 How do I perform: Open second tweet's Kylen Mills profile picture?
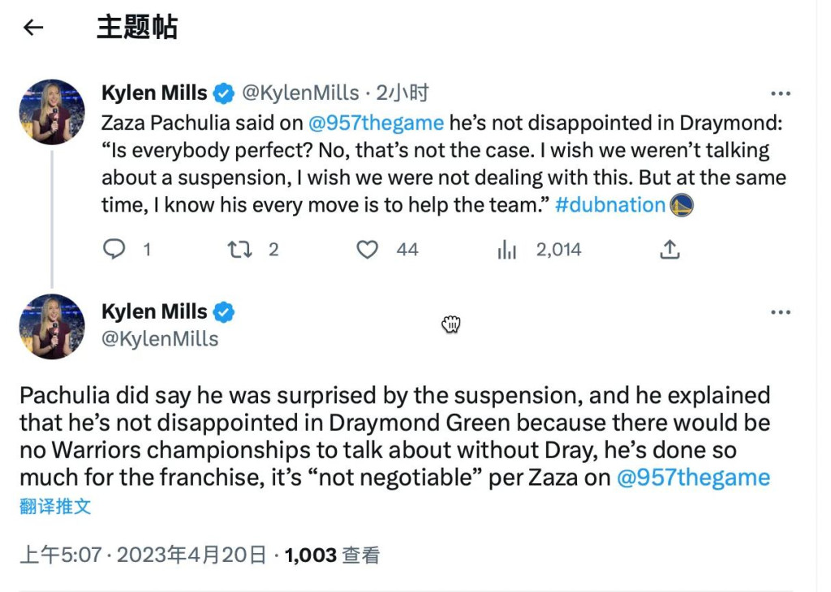click(x=52, y=326)
